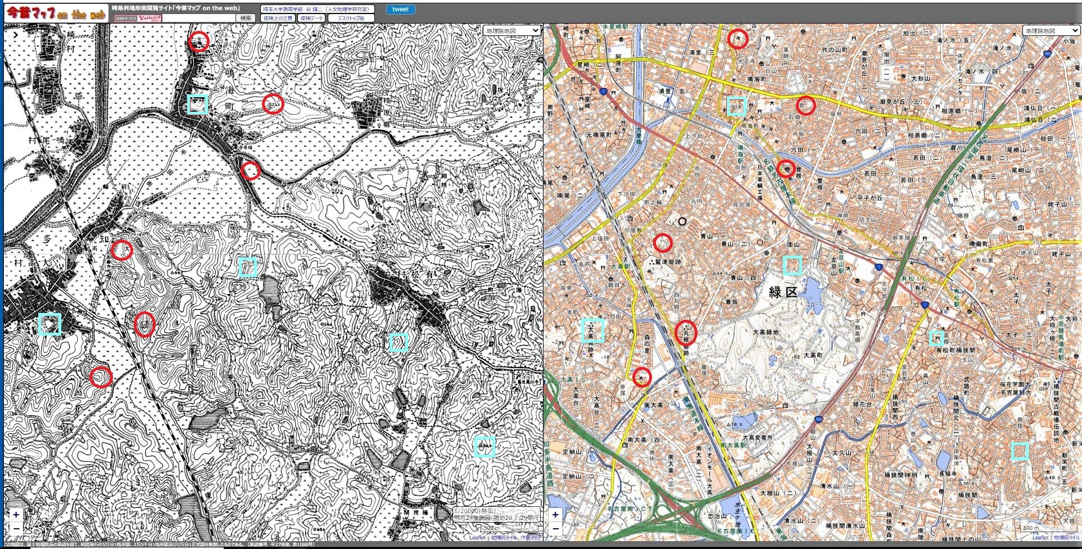This screenshot has height=549, width=1082.
Task: Zoom out on the right modern map
Action: (x=555, y=528)
